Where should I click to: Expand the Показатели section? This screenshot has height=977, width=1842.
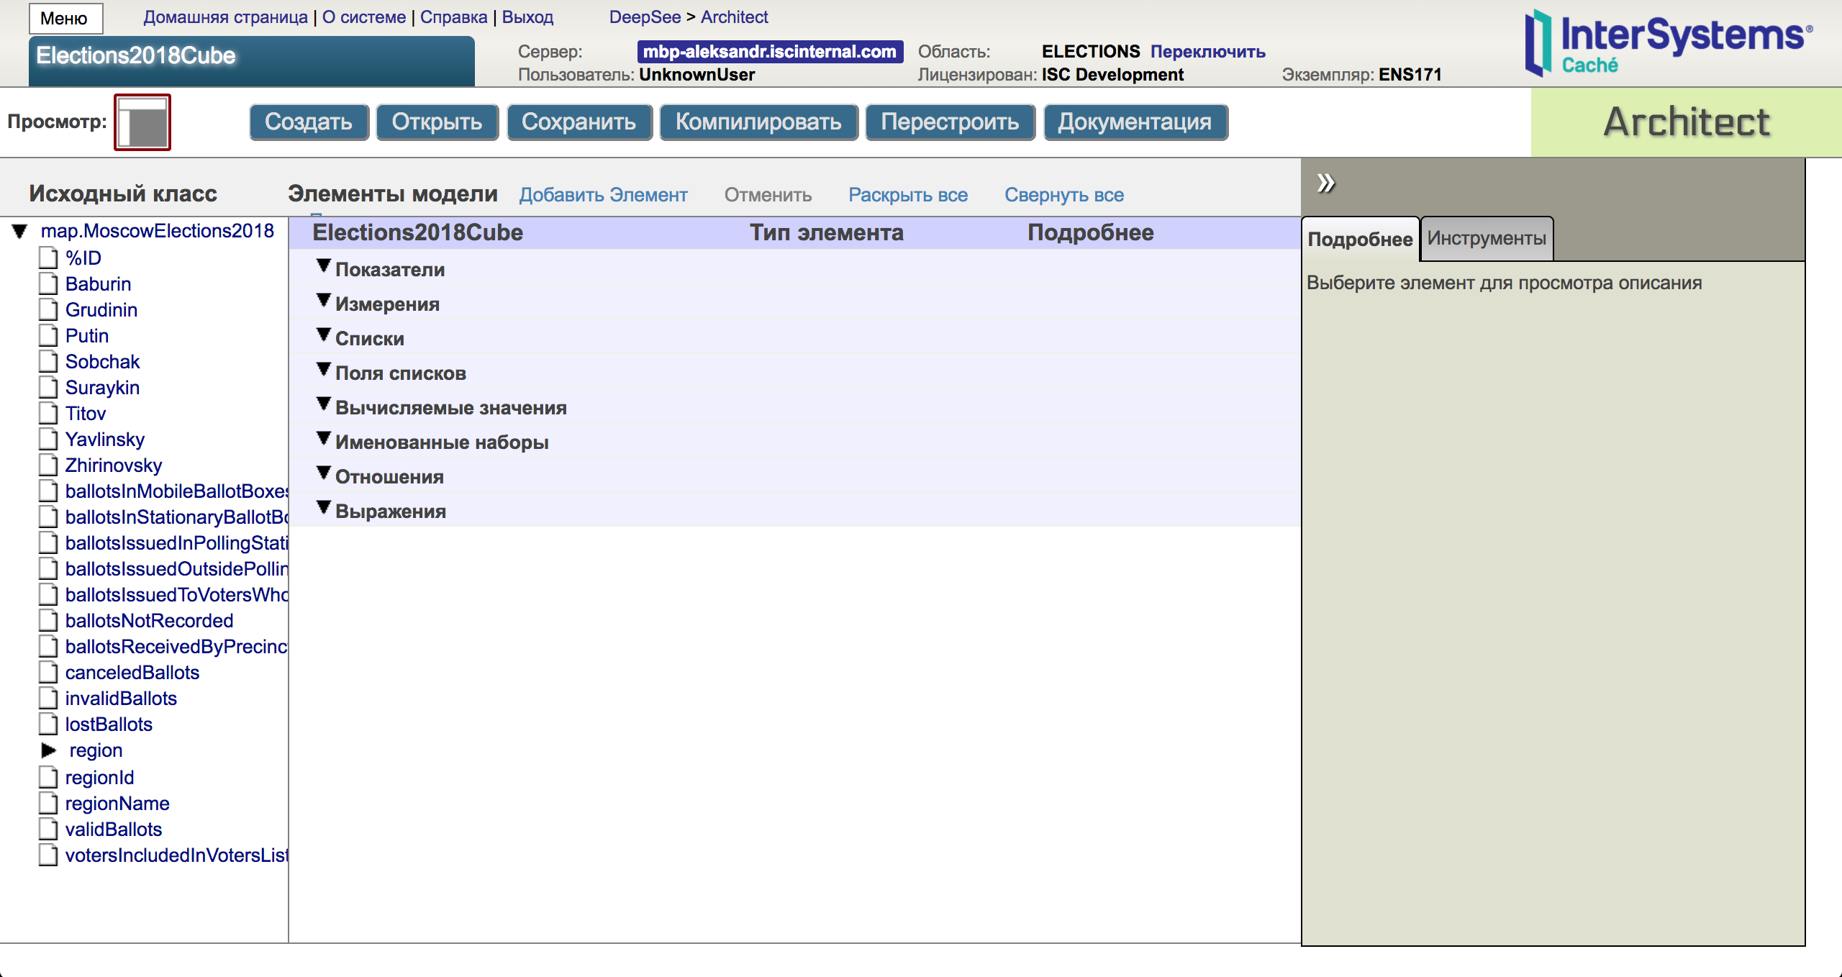pos(323,267)
